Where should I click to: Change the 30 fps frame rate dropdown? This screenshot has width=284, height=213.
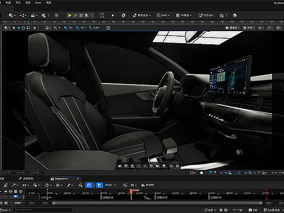click(x=110, y=185)
